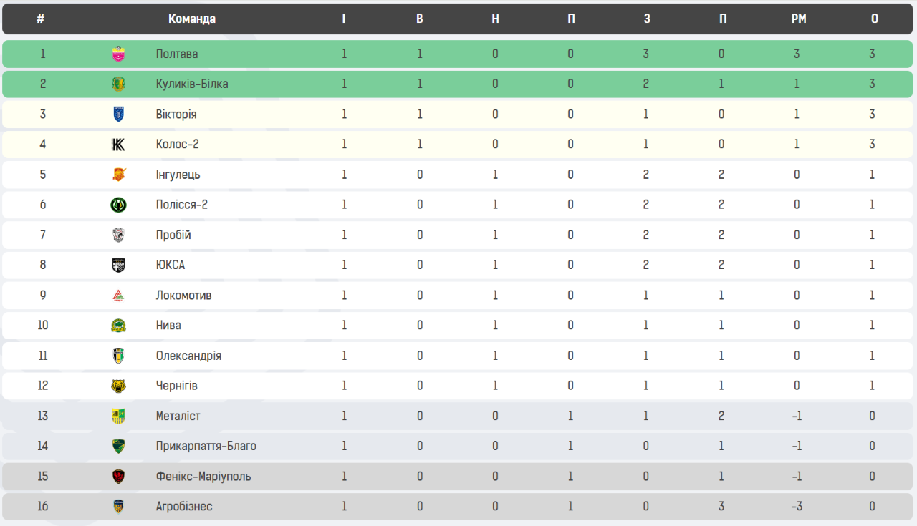917x526 pixels.
Task: Click the Полтава team logo
Action: tap(118, 54)
